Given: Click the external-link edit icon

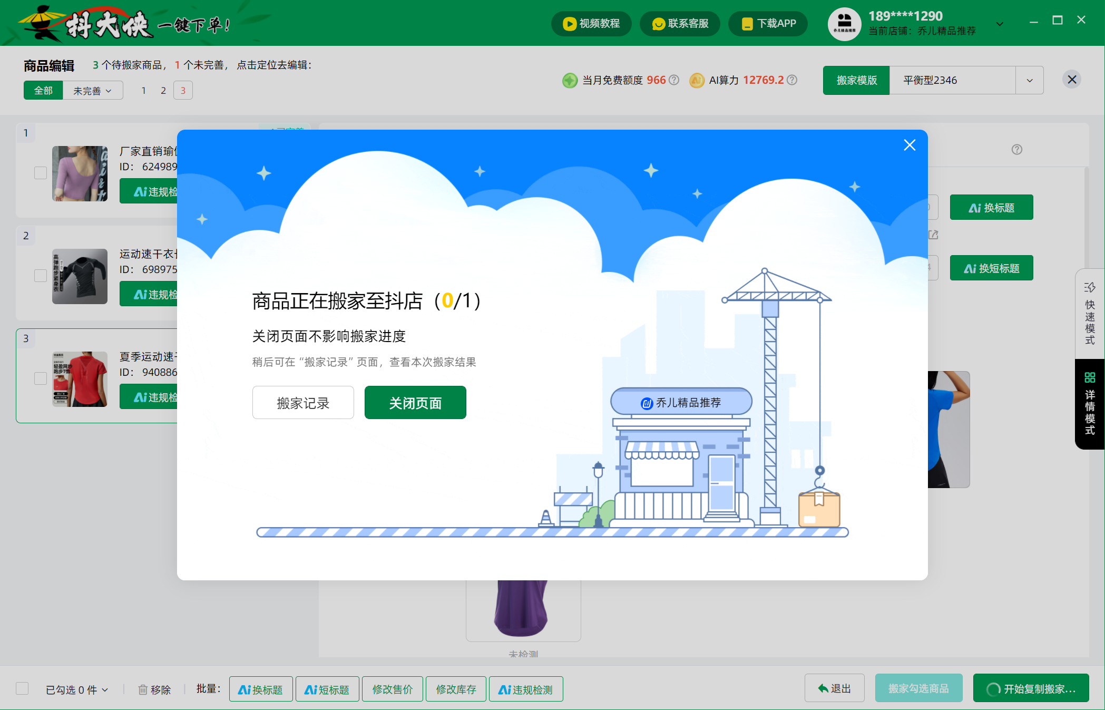Looking at the screenshot, I should (933, 235).
